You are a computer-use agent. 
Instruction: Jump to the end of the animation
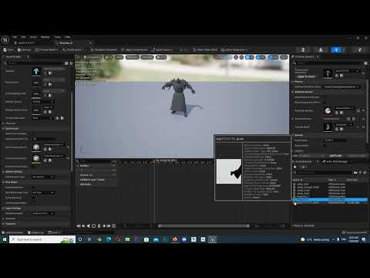[x=109, y=226]
